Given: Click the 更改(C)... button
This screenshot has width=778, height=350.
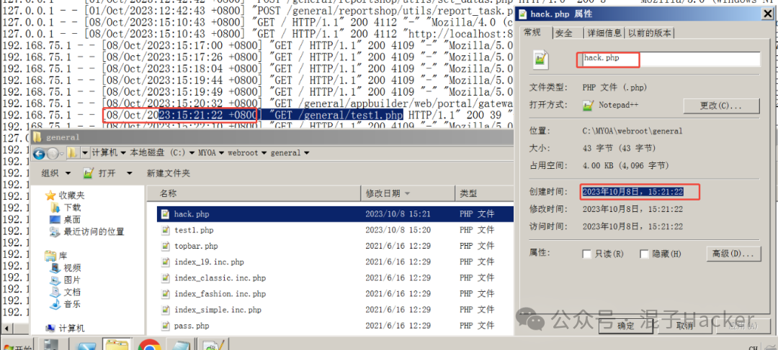Looking at the screenshot, I should [x=721, y=106].
